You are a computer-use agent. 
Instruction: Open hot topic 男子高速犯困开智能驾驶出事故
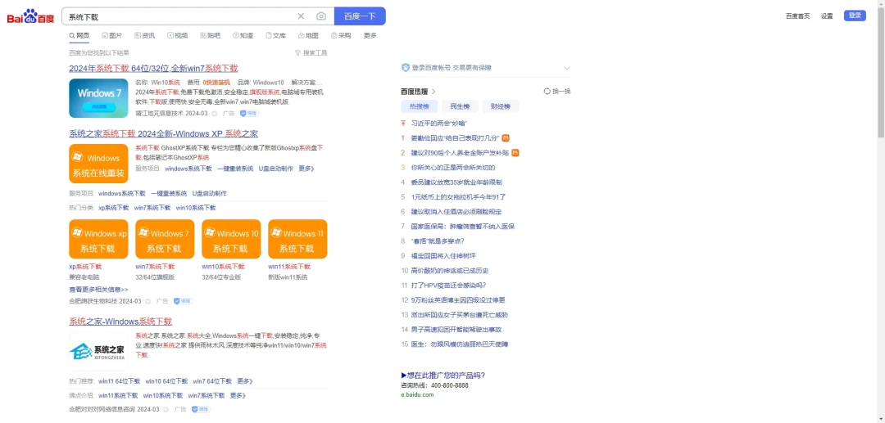pyautogui.click(x=456, y=330)
